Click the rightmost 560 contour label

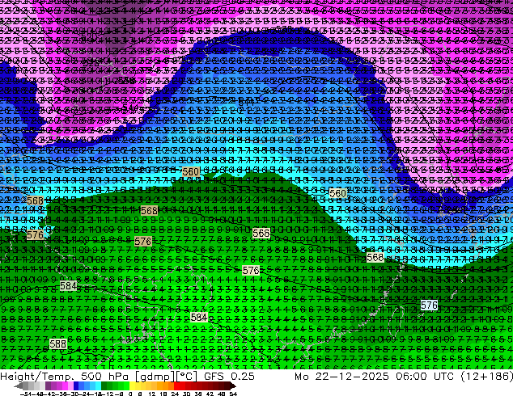tap(337, 193)
